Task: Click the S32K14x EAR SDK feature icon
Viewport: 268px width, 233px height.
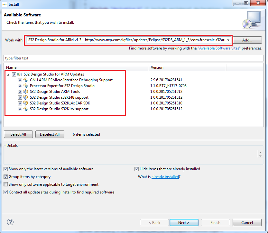Action: pyautogui.click(x=26, y=103)
